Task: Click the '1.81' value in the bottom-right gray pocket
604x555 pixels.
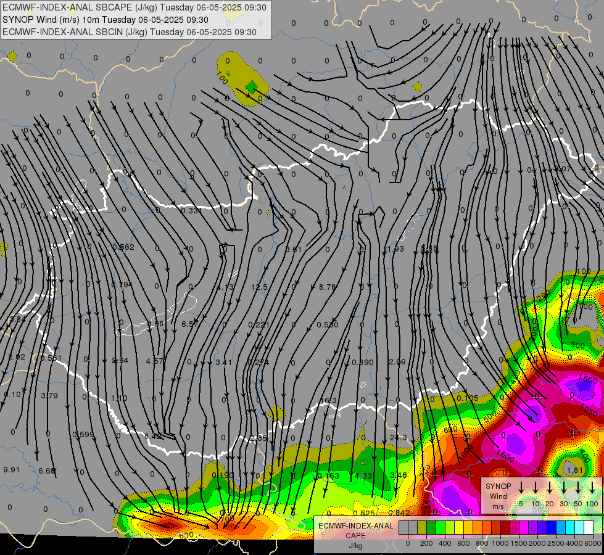Action: click(x=575, y=470)
